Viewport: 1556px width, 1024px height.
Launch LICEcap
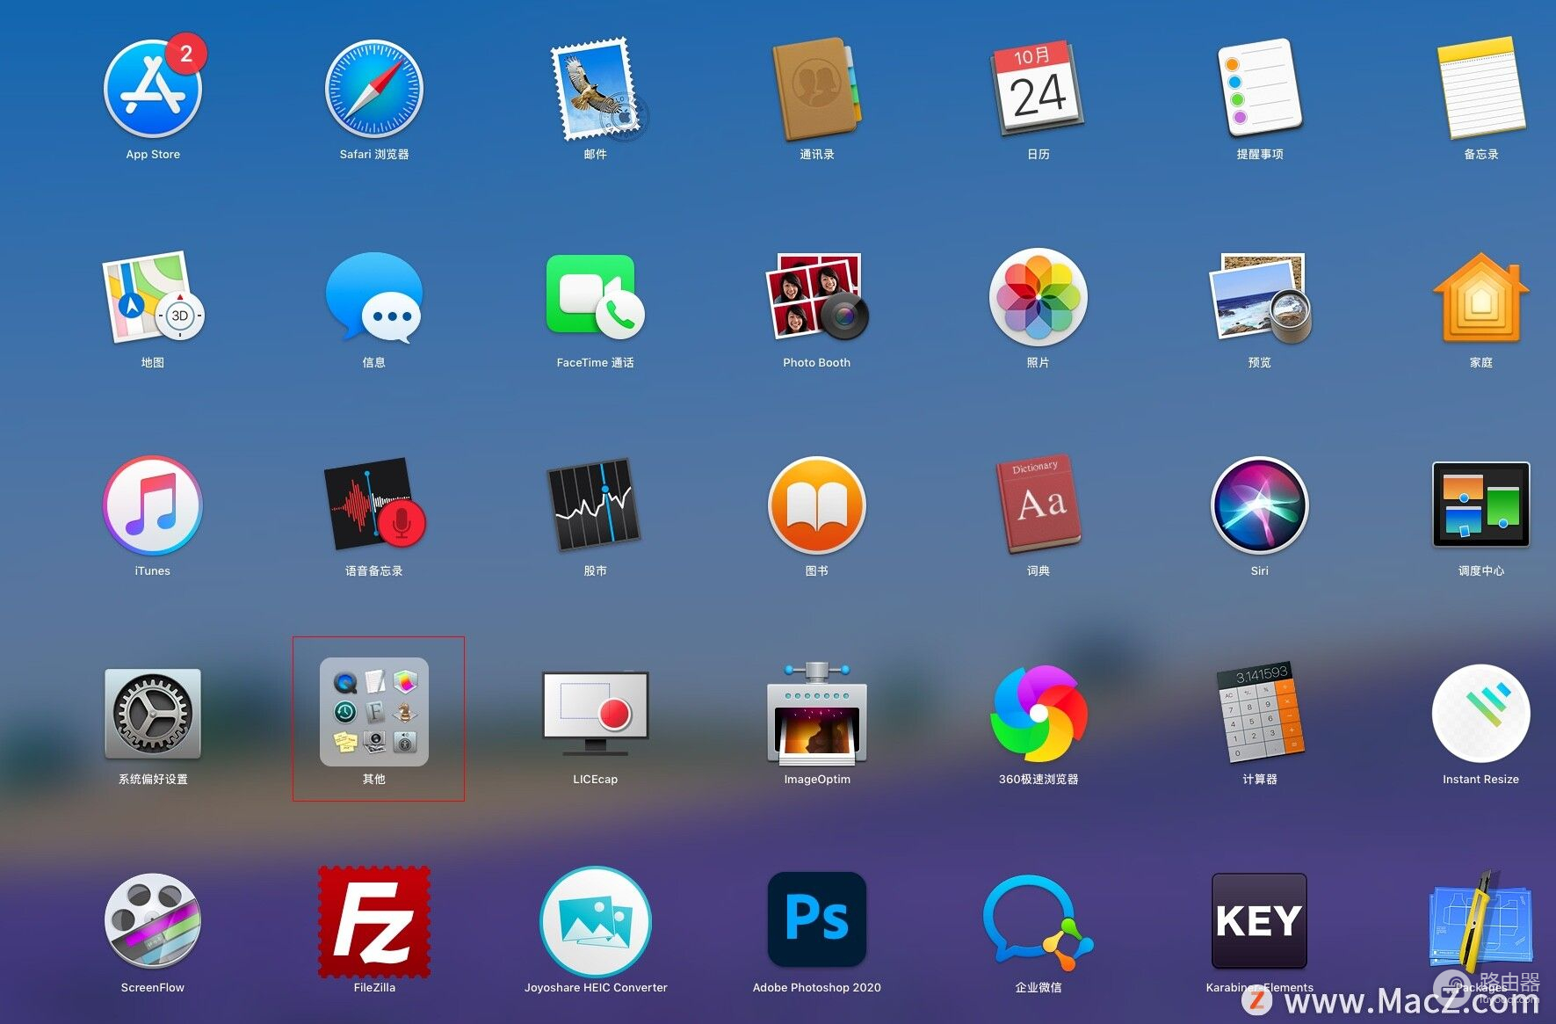click(596, 714)
